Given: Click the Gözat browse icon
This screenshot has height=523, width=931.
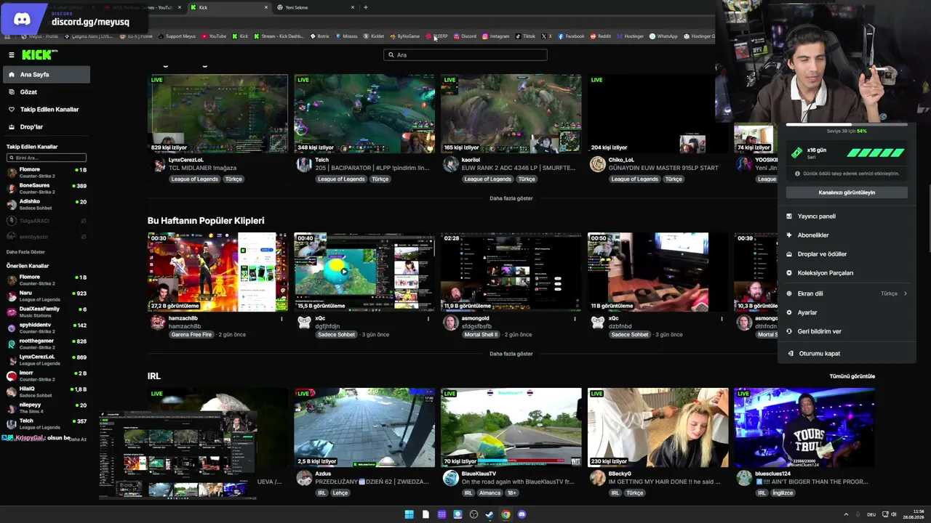Looking at the screenshot, I should point(12,92).
